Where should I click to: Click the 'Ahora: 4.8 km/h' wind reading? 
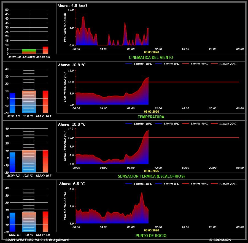[72, 6]
